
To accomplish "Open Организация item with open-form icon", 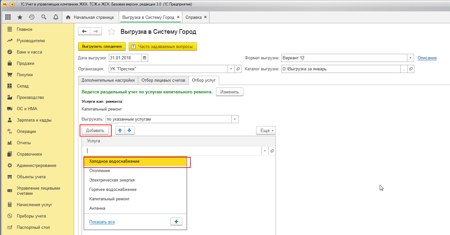I will tap(238, 69).
